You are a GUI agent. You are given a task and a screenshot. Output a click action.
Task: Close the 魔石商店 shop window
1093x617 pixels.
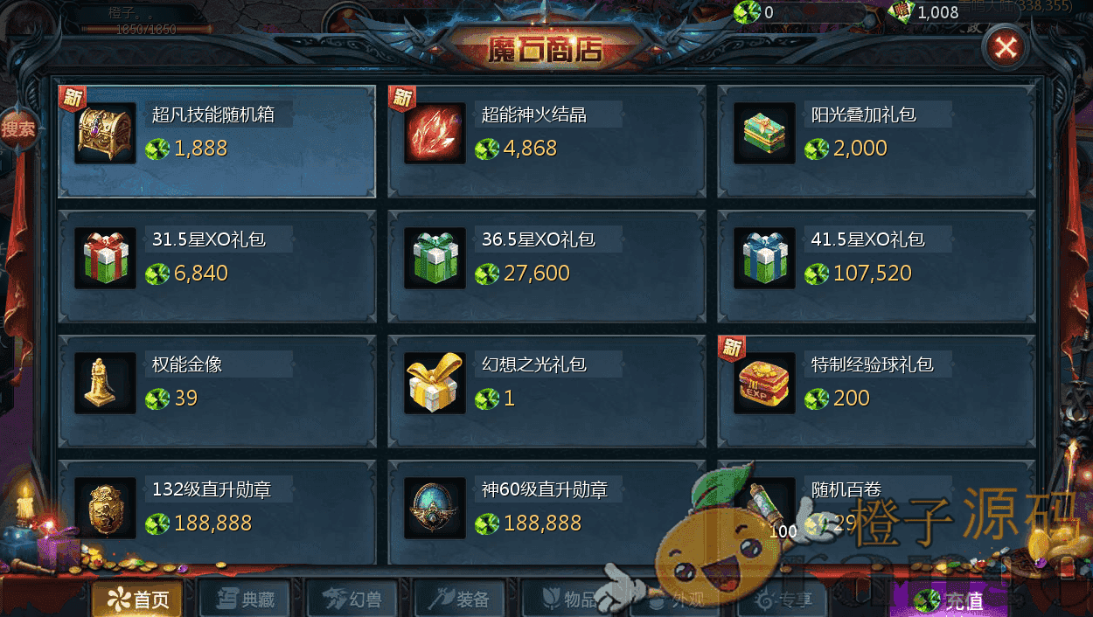(1006, 47)
